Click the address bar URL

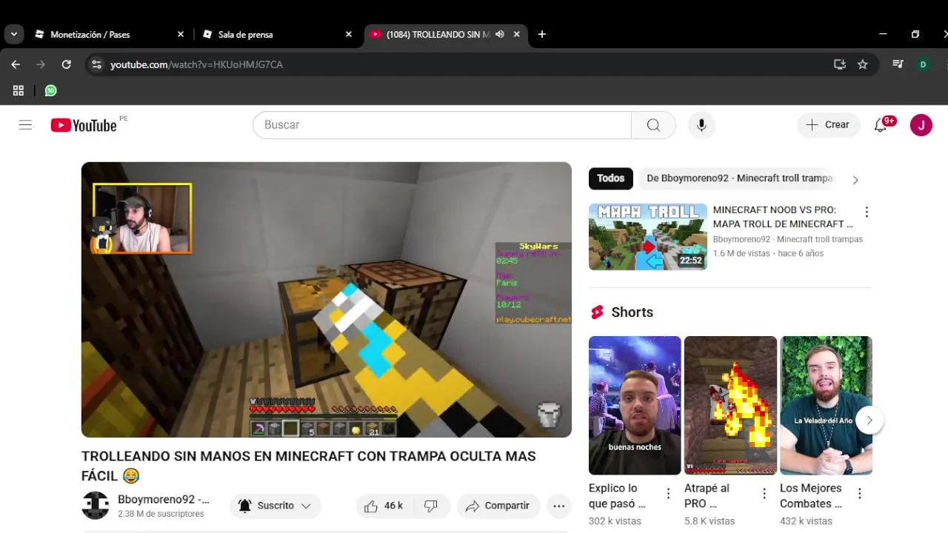(196, 64)
